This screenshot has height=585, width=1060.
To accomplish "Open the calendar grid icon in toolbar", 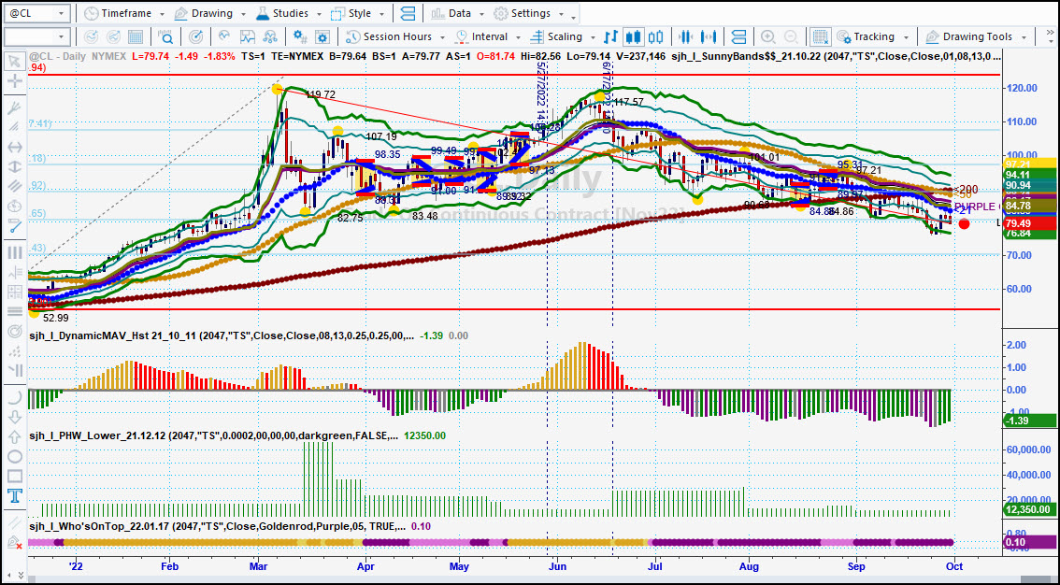I will tap(136, 36).
